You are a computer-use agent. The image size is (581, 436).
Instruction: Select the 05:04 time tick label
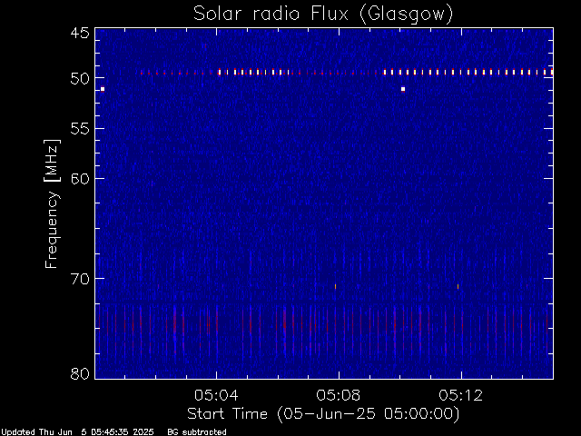[x=216, y=395]
